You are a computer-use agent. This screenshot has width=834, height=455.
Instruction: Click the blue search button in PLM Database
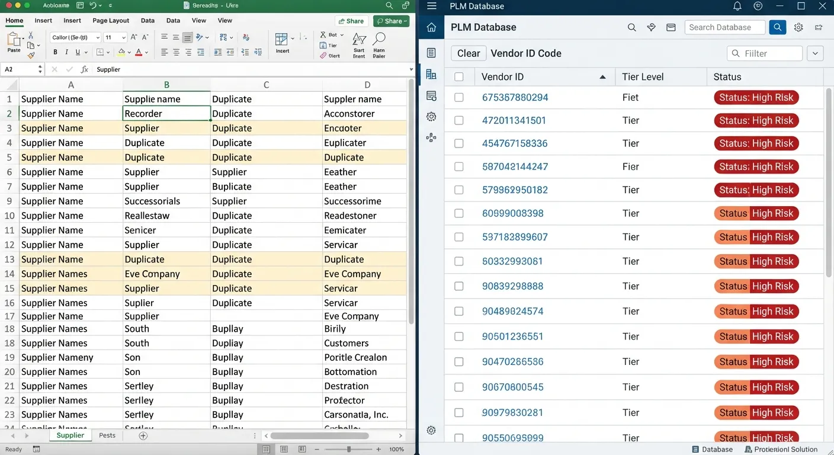(777, 27)
